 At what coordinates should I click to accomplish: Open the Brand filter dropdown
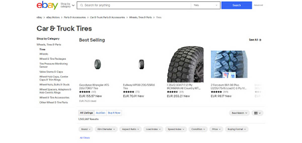point(86,129)
